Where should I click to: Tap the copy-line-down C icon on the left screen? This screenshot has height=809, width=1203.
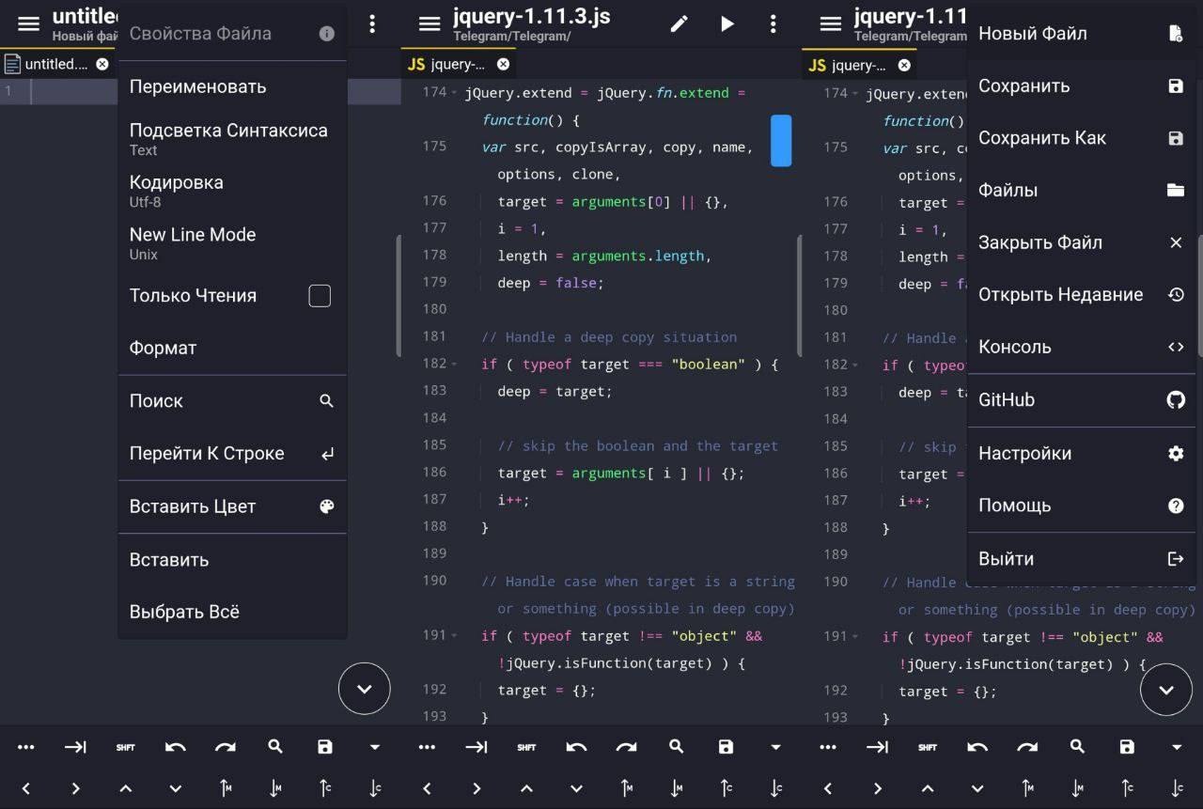(375, 789)
